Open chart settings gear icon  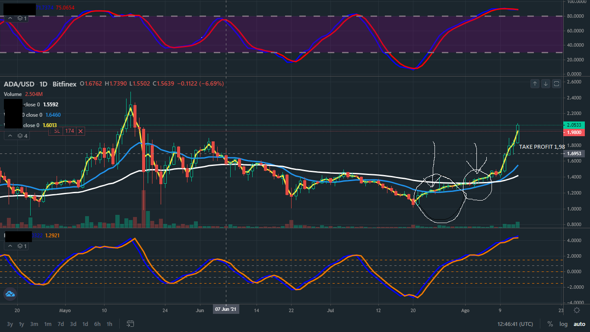pos(577,310)
